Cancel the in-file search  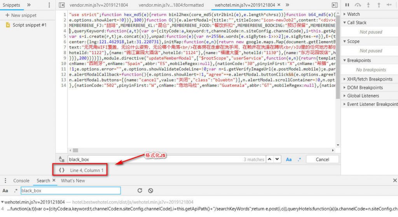(322, 160)
